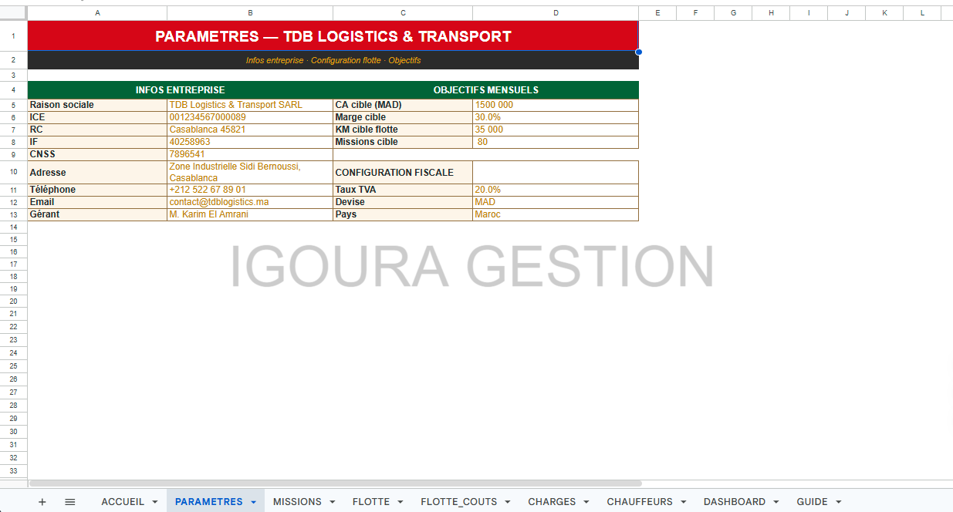Click the phone number +212 522 67 89 01
Image resolution: width=953 pixels, height=512 pixels.
(x=250, y=190)
